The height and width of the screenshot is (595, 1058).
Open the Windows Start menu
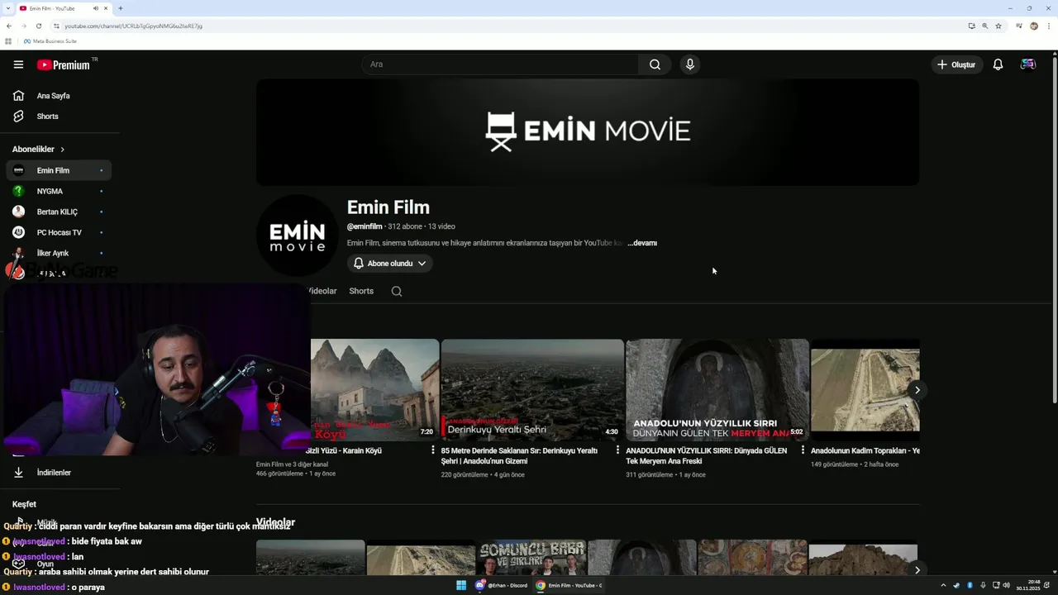point(461,585)
